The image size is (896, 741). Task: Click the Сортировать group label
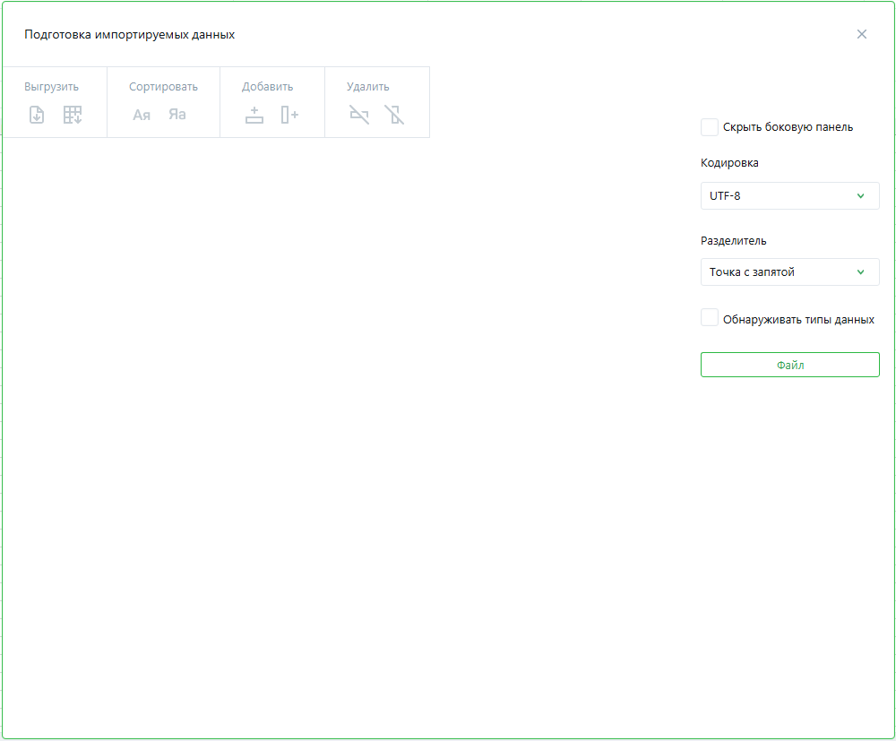163,87
